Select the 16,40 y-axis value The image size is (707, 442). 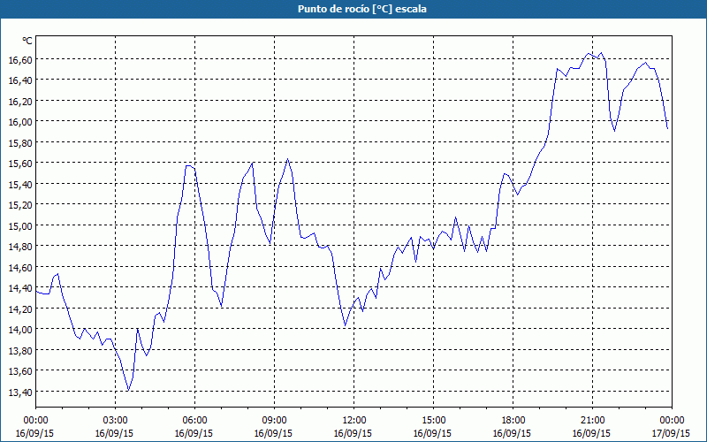tap(20, 81)
